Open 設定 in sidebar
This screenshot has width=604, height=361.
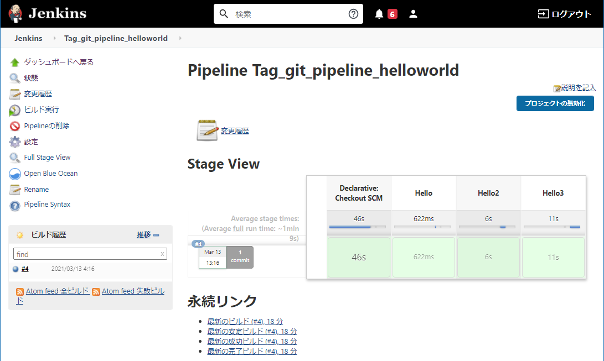[31, 142]
